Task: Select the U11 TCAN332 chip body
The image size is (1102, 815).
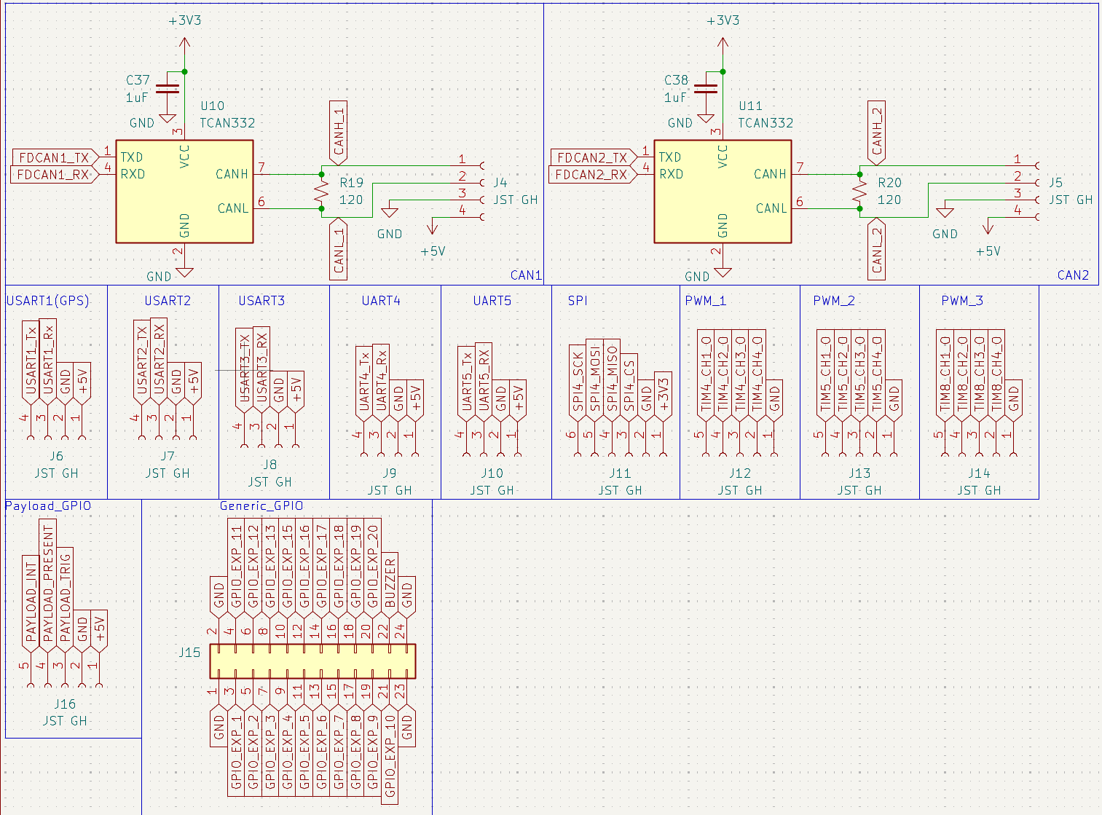Action: (723, 192)
